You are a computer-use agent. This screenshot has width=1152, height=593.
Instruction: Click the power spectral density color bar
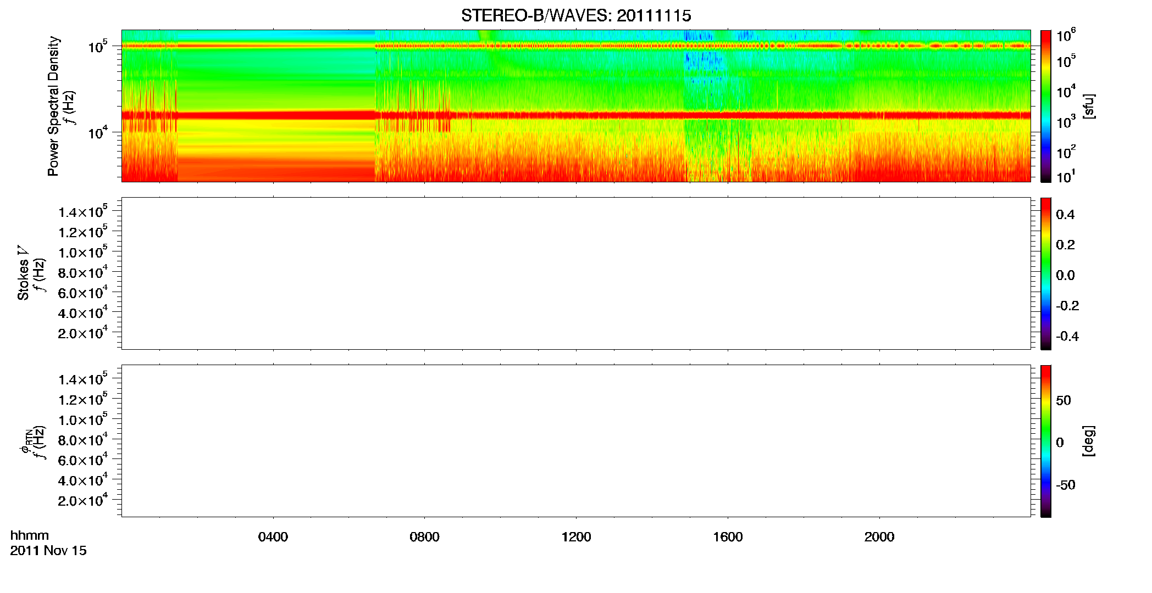point(1046,106)
